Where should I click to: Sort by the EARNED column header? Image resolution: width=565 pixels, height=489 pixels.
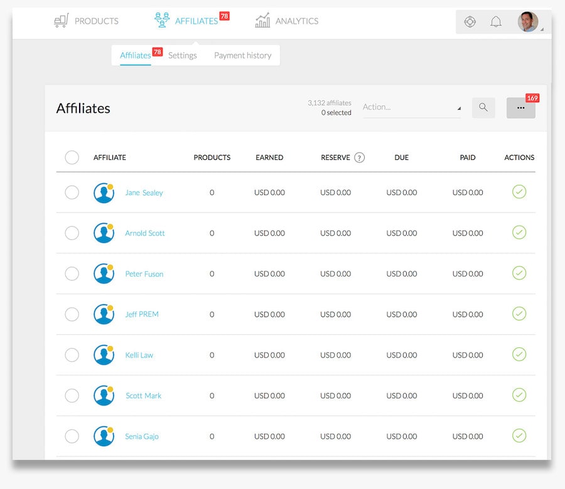(x=269, y=157)
